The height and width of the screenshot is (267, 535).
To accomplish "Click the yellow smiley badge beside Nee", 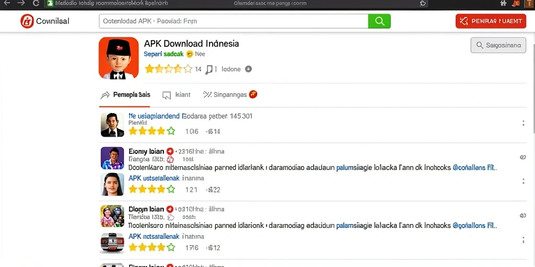I will (x=190, y=54).
